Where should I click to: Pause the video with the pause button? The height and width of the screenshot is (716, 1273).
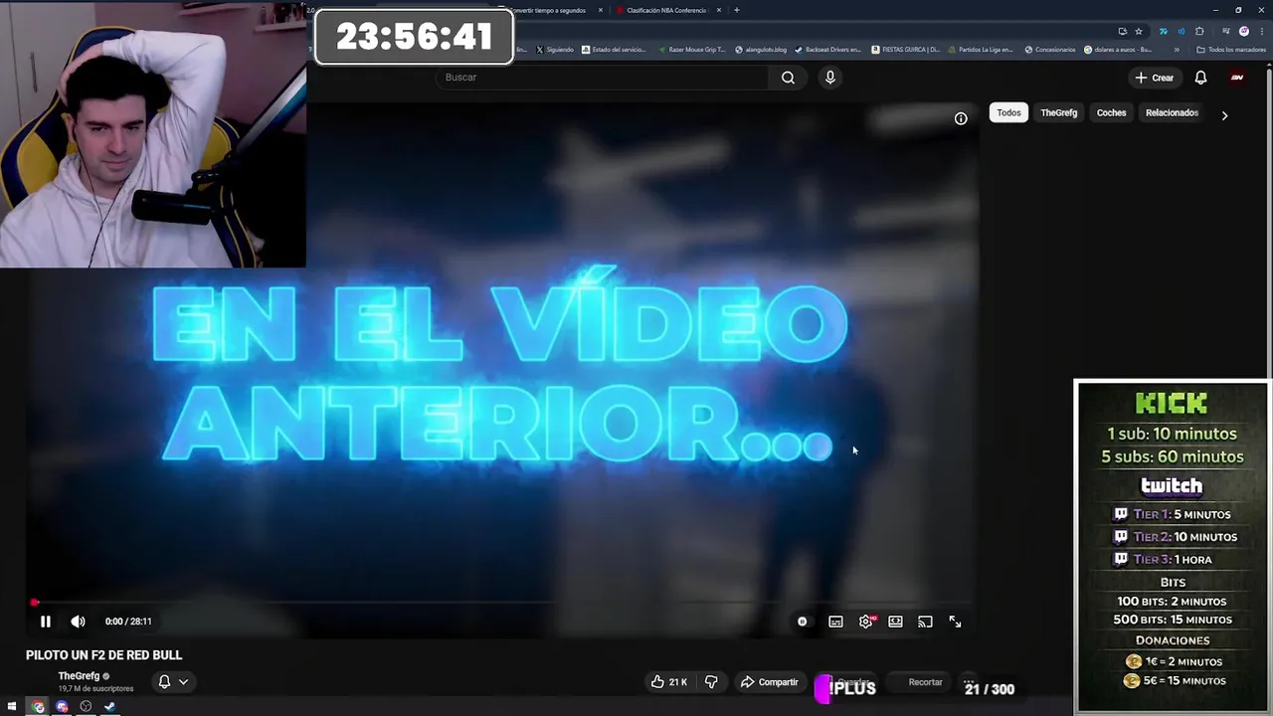click(45, 622)
